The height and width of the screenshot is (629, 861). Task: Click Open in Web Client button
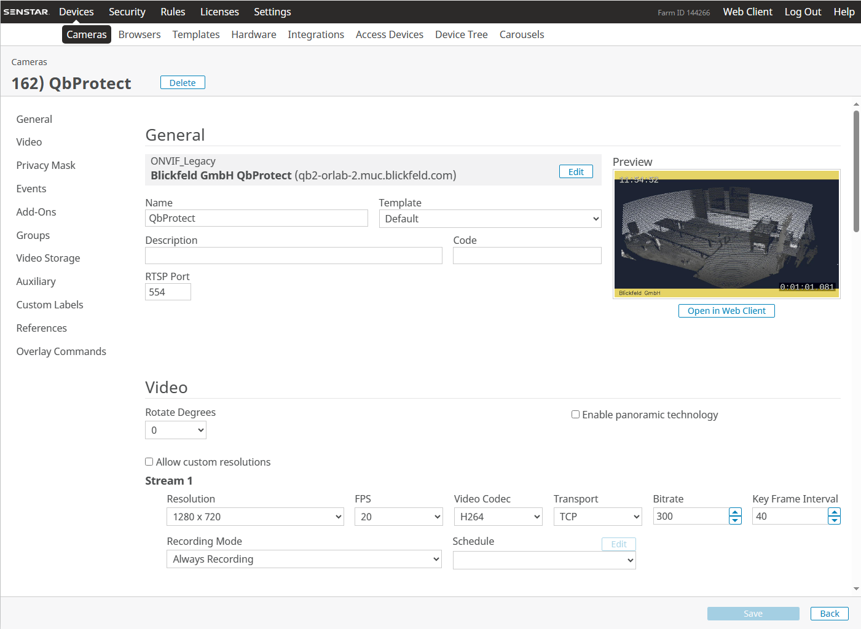click(726, 311)
